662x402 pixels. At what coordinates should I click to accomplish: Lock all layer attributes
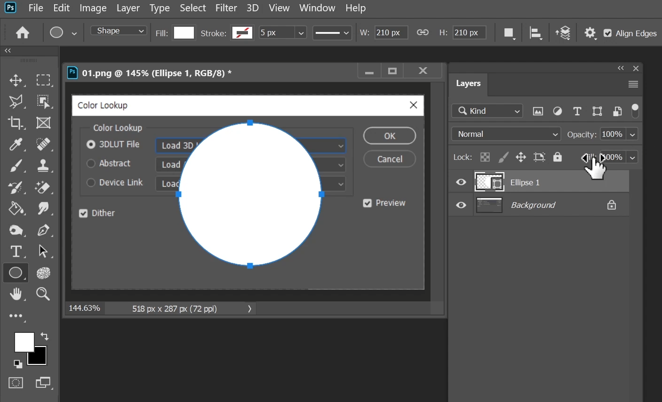click(558, 157)
